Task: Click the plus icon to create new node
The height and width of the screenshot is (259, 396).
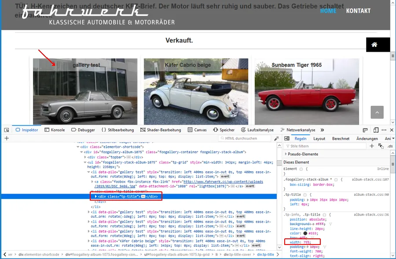Action: [x=7, y=138]
